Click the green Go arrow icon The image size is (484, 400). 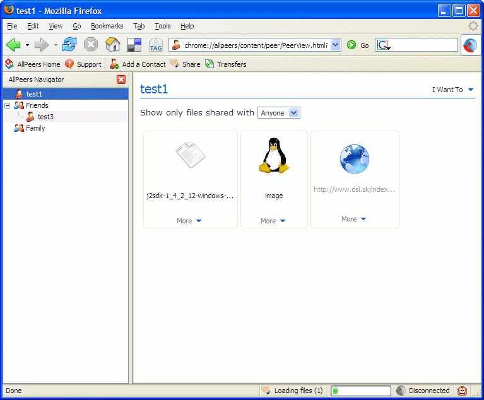pyautogui.click(x=351, y=45)
